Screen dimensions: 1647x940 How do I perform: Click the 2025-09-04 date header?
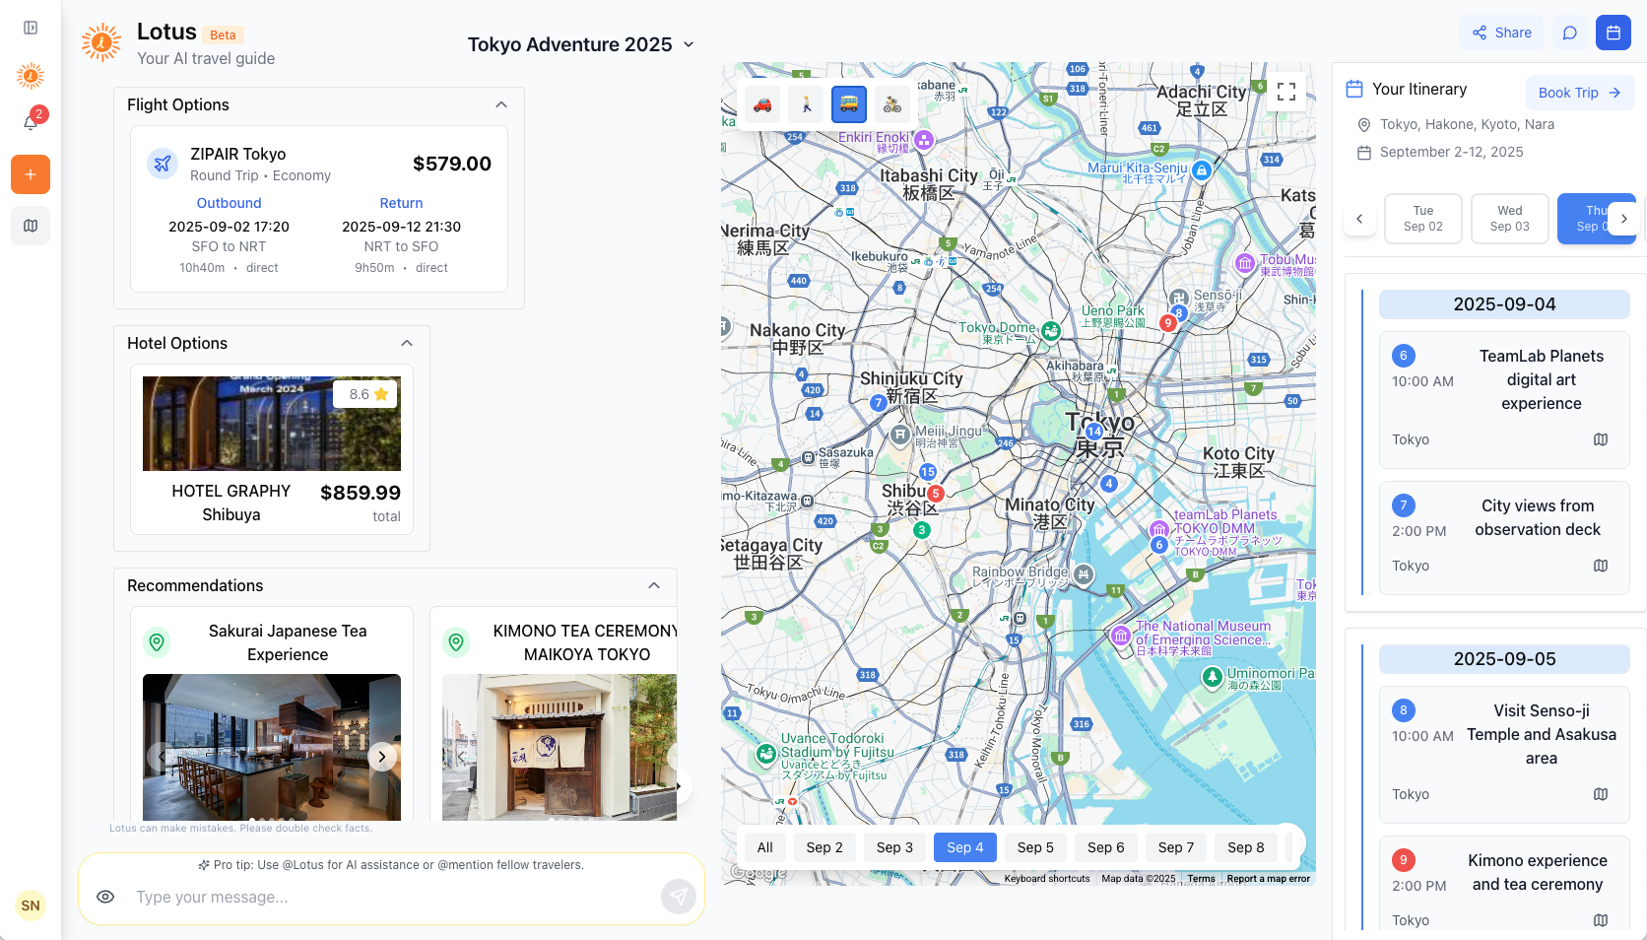(1504, 304)
